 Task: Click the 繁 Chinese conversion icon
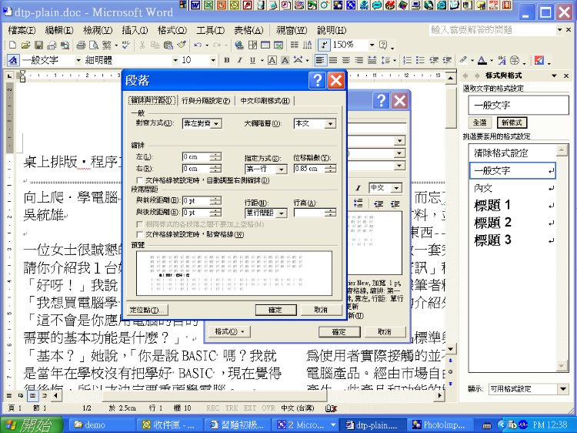point(107,45)
